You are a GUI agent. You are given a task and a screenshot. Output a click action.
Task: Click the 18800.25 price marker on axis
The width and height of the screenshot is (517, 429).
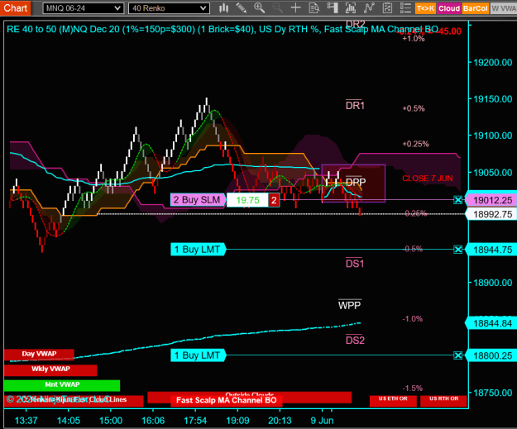[491, 356]
